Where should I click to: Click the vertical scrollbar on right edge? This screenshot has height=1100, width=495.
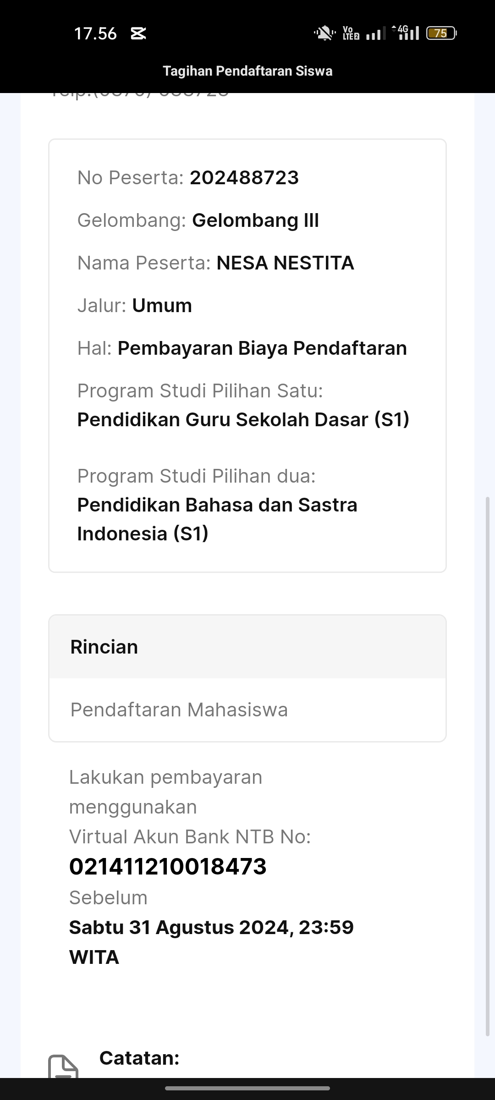pyautogui.click(x=488, y=765)
